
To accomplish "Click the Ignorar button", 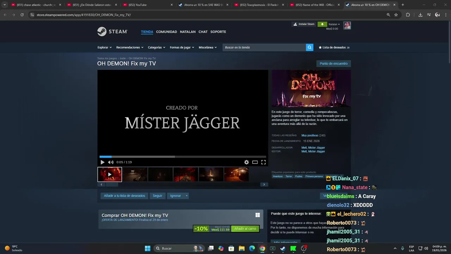I will (175, 196).
